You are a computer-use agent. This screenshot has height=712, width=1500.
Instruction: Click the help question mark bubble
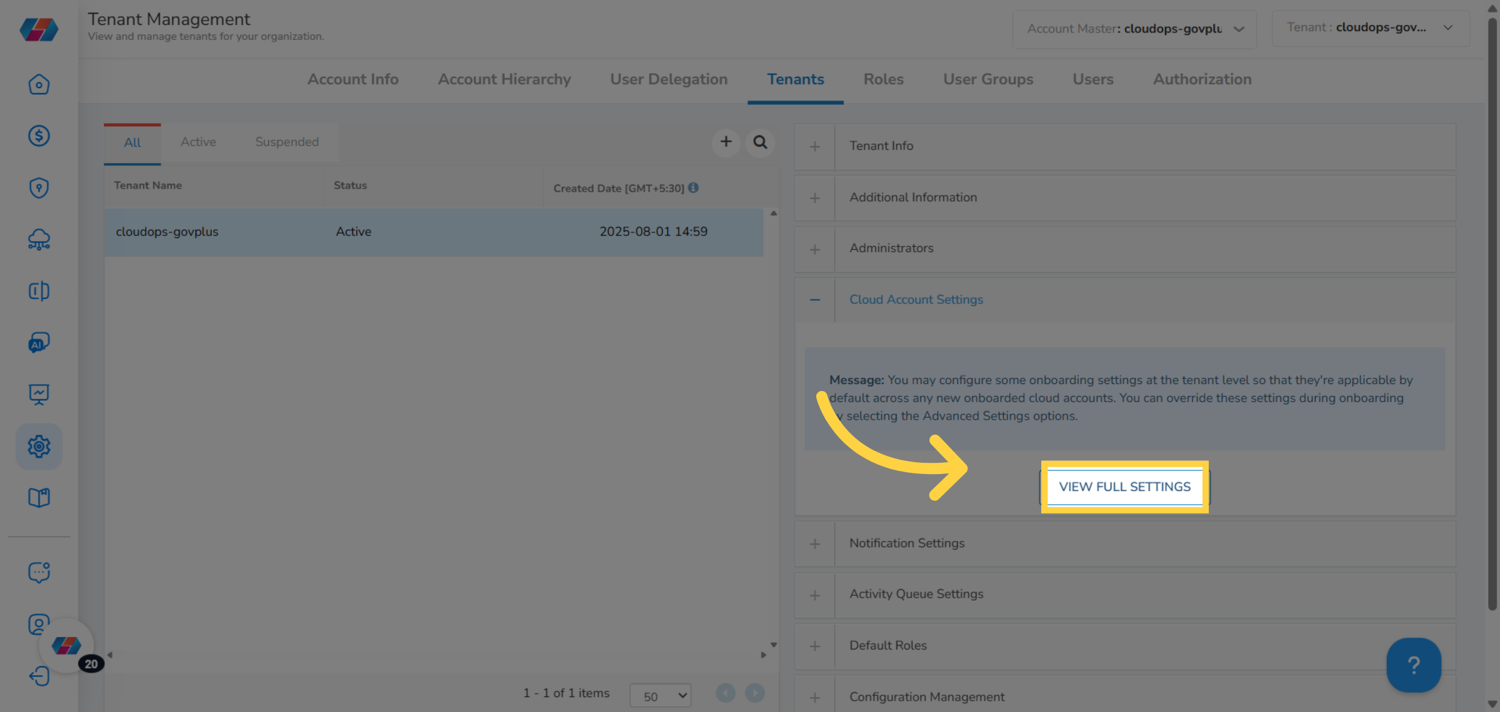tap(1414, 665)
